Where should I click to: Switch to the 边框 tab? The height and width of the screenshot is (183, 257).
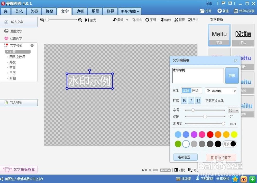(80, 11)
